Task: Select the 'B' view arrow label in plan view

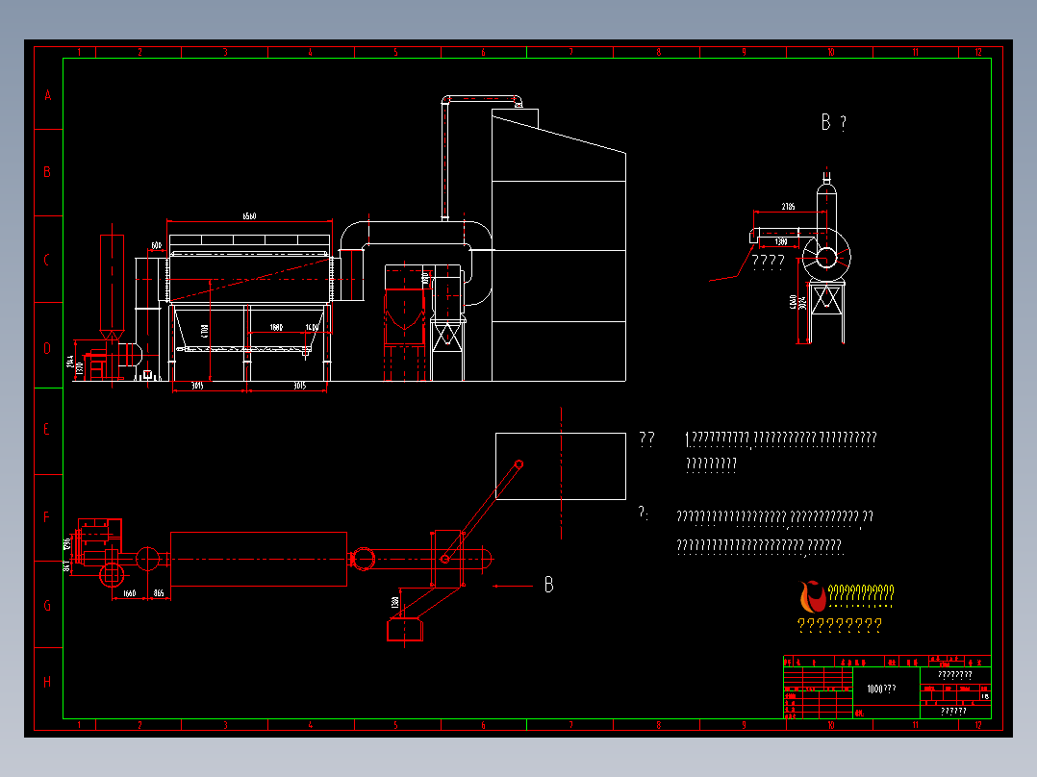Action: tap(549, 585)
